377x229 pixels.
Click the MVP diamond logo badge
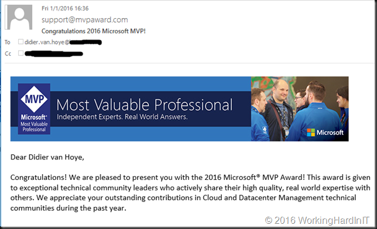[x=34, y=99]
